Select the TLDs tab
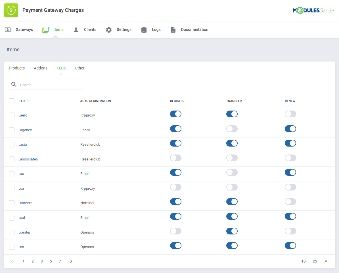The height and width of the screenshot is (273, 339). pos(61,68)
